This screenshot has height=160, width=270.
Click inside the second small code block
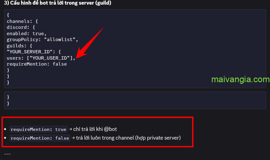tap(135, 100)
